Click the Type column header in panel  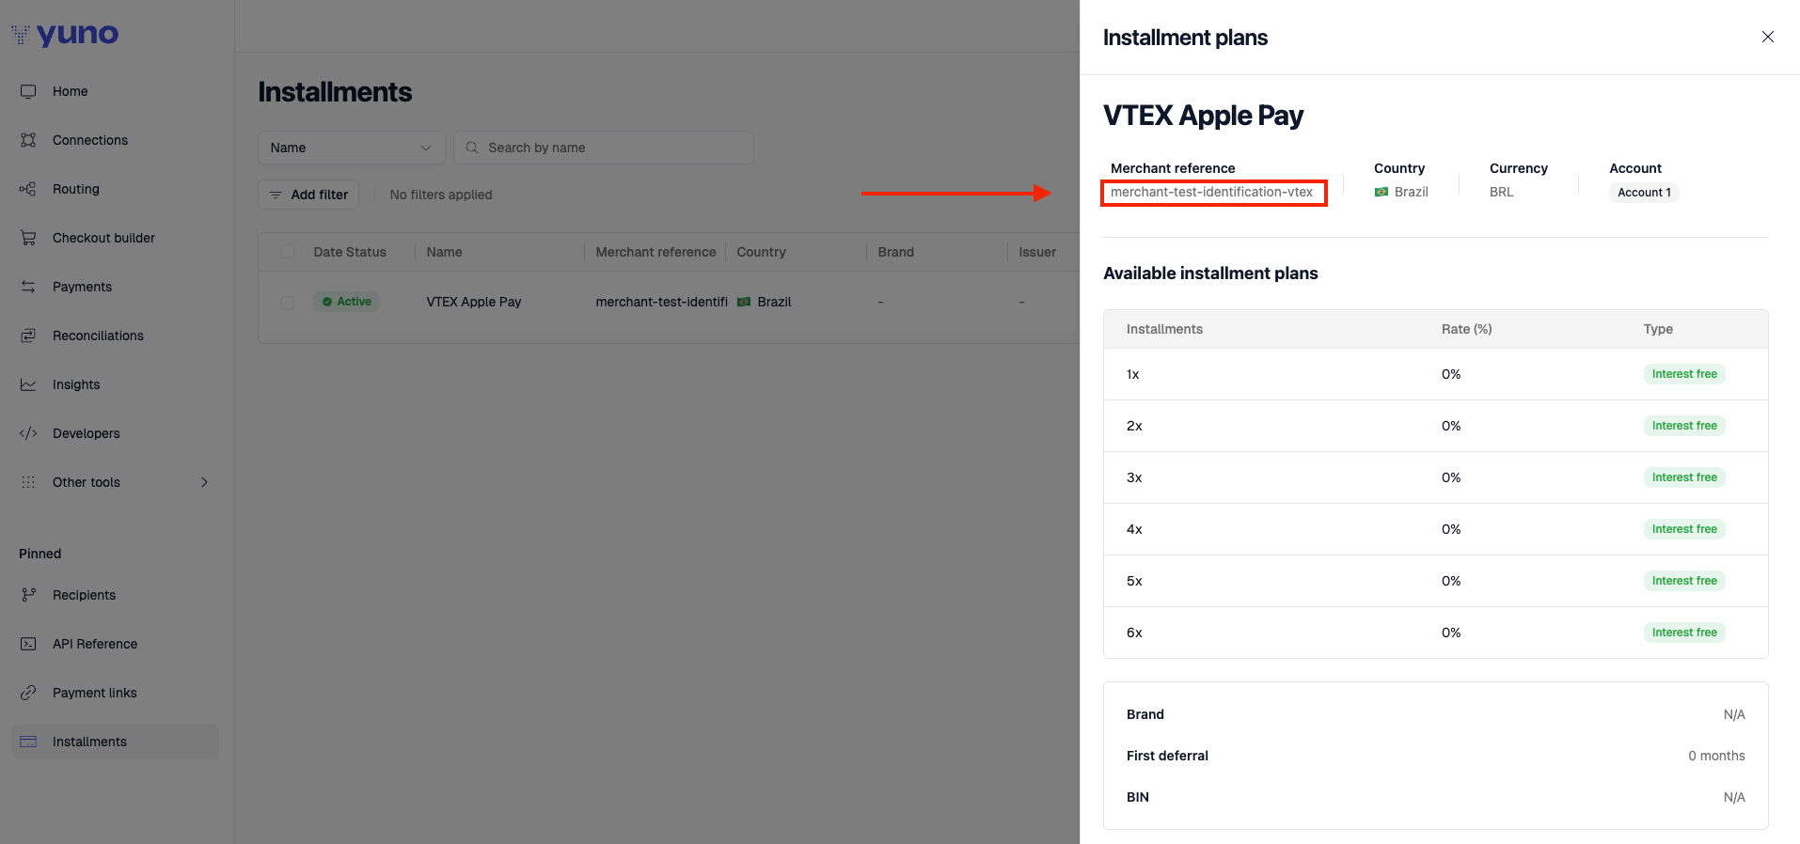pos(1658,329)
